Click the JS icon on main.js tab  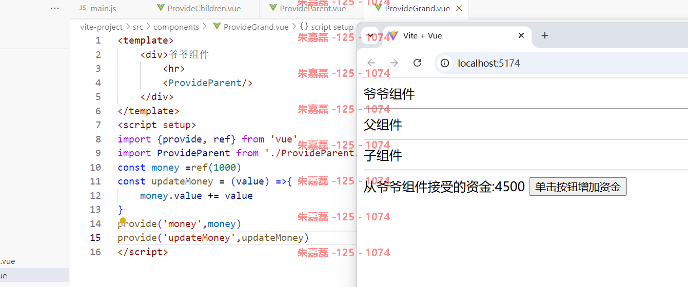tap(83, 8)
